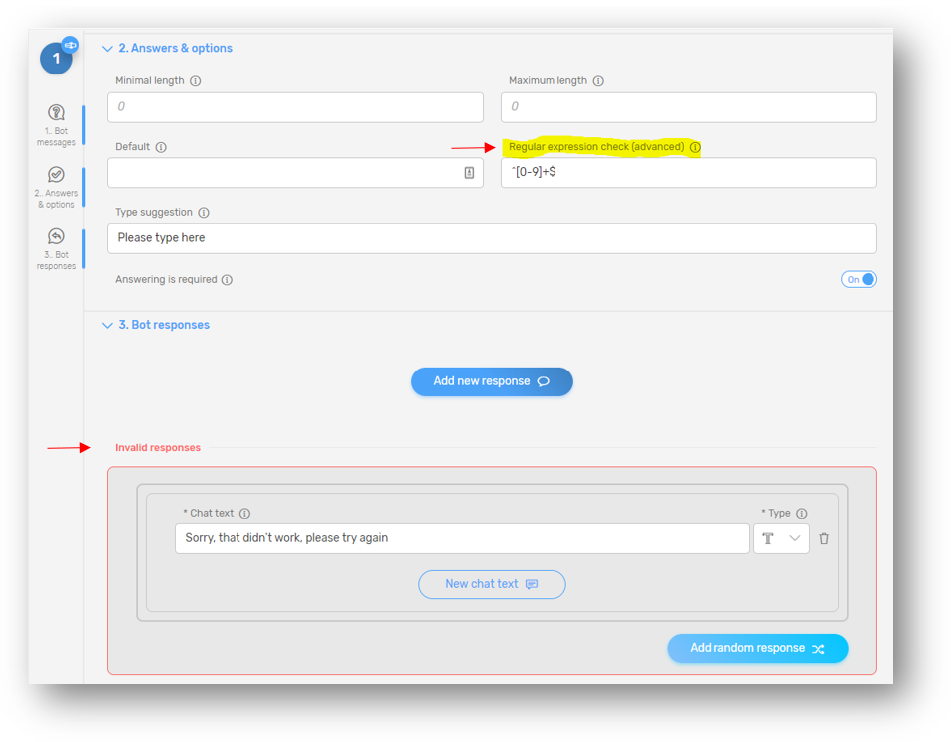
Task: Select the Bot messages step icon
Action: point(56,114)
